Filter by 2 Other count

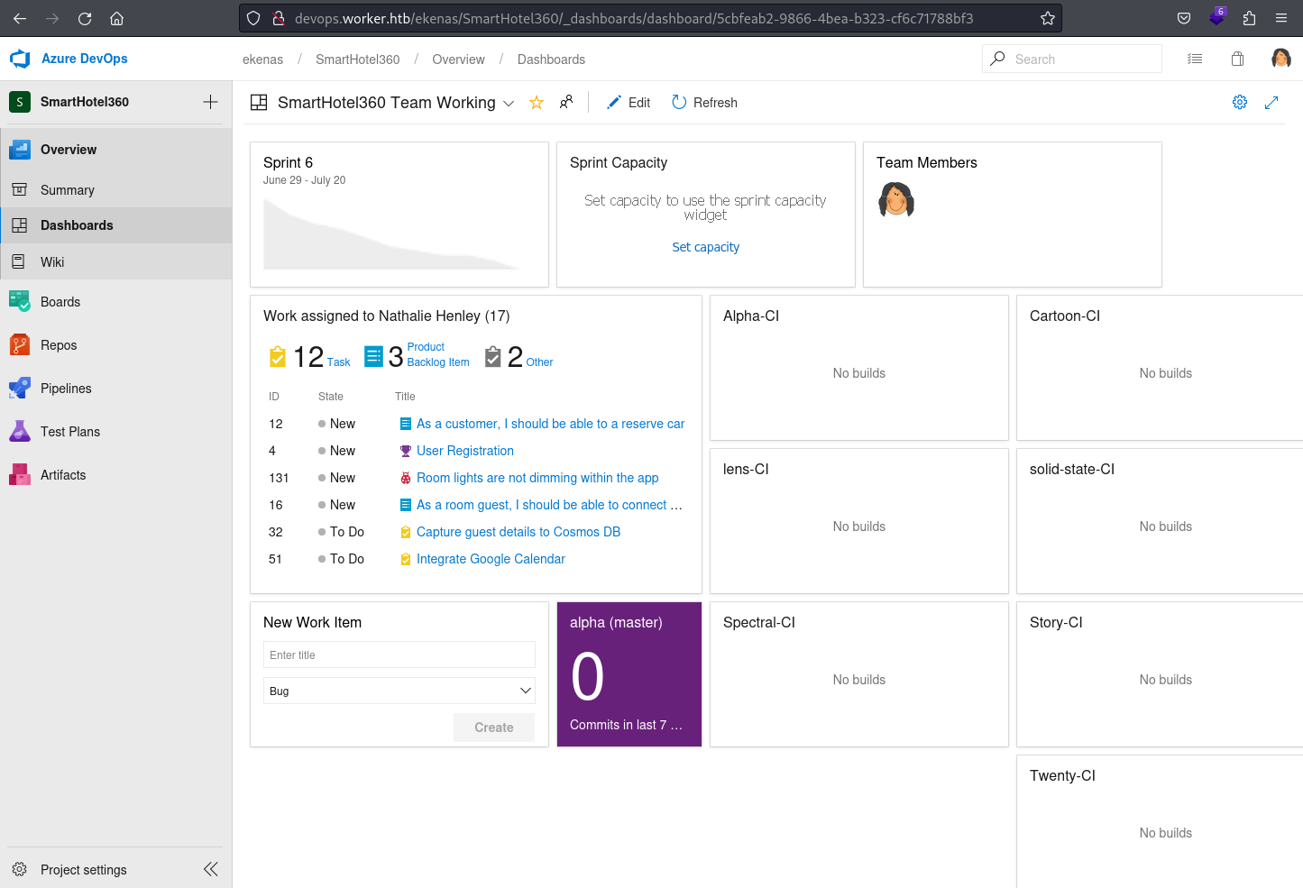coord(518,357)
